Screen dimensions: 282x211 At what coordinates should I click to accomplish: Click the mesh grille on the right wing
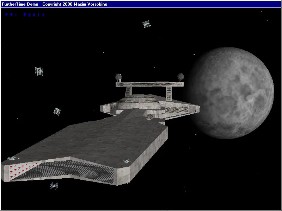(x=178, y=110)
